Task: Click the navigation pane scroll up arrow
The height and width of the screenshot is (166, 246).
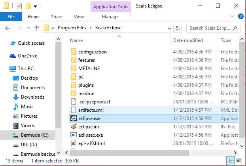Action: pyautogui.click(x=59, y=39)
